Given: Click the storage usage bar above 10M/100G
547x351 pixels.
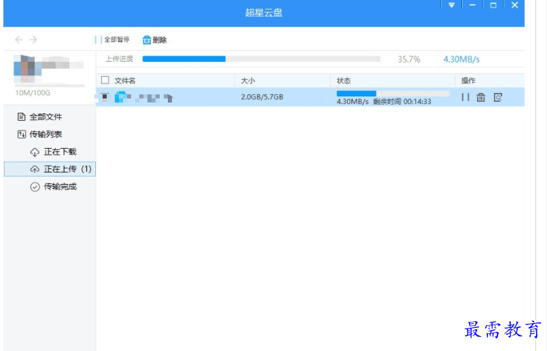Looking at the screenshot, I should coord(50,86).
